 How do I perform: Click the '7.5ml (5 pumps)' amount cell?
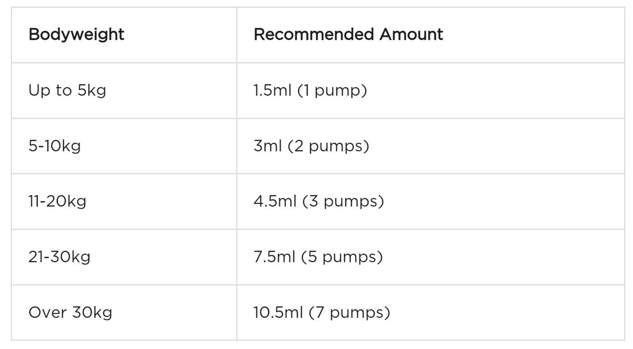[x=318, y=257]
